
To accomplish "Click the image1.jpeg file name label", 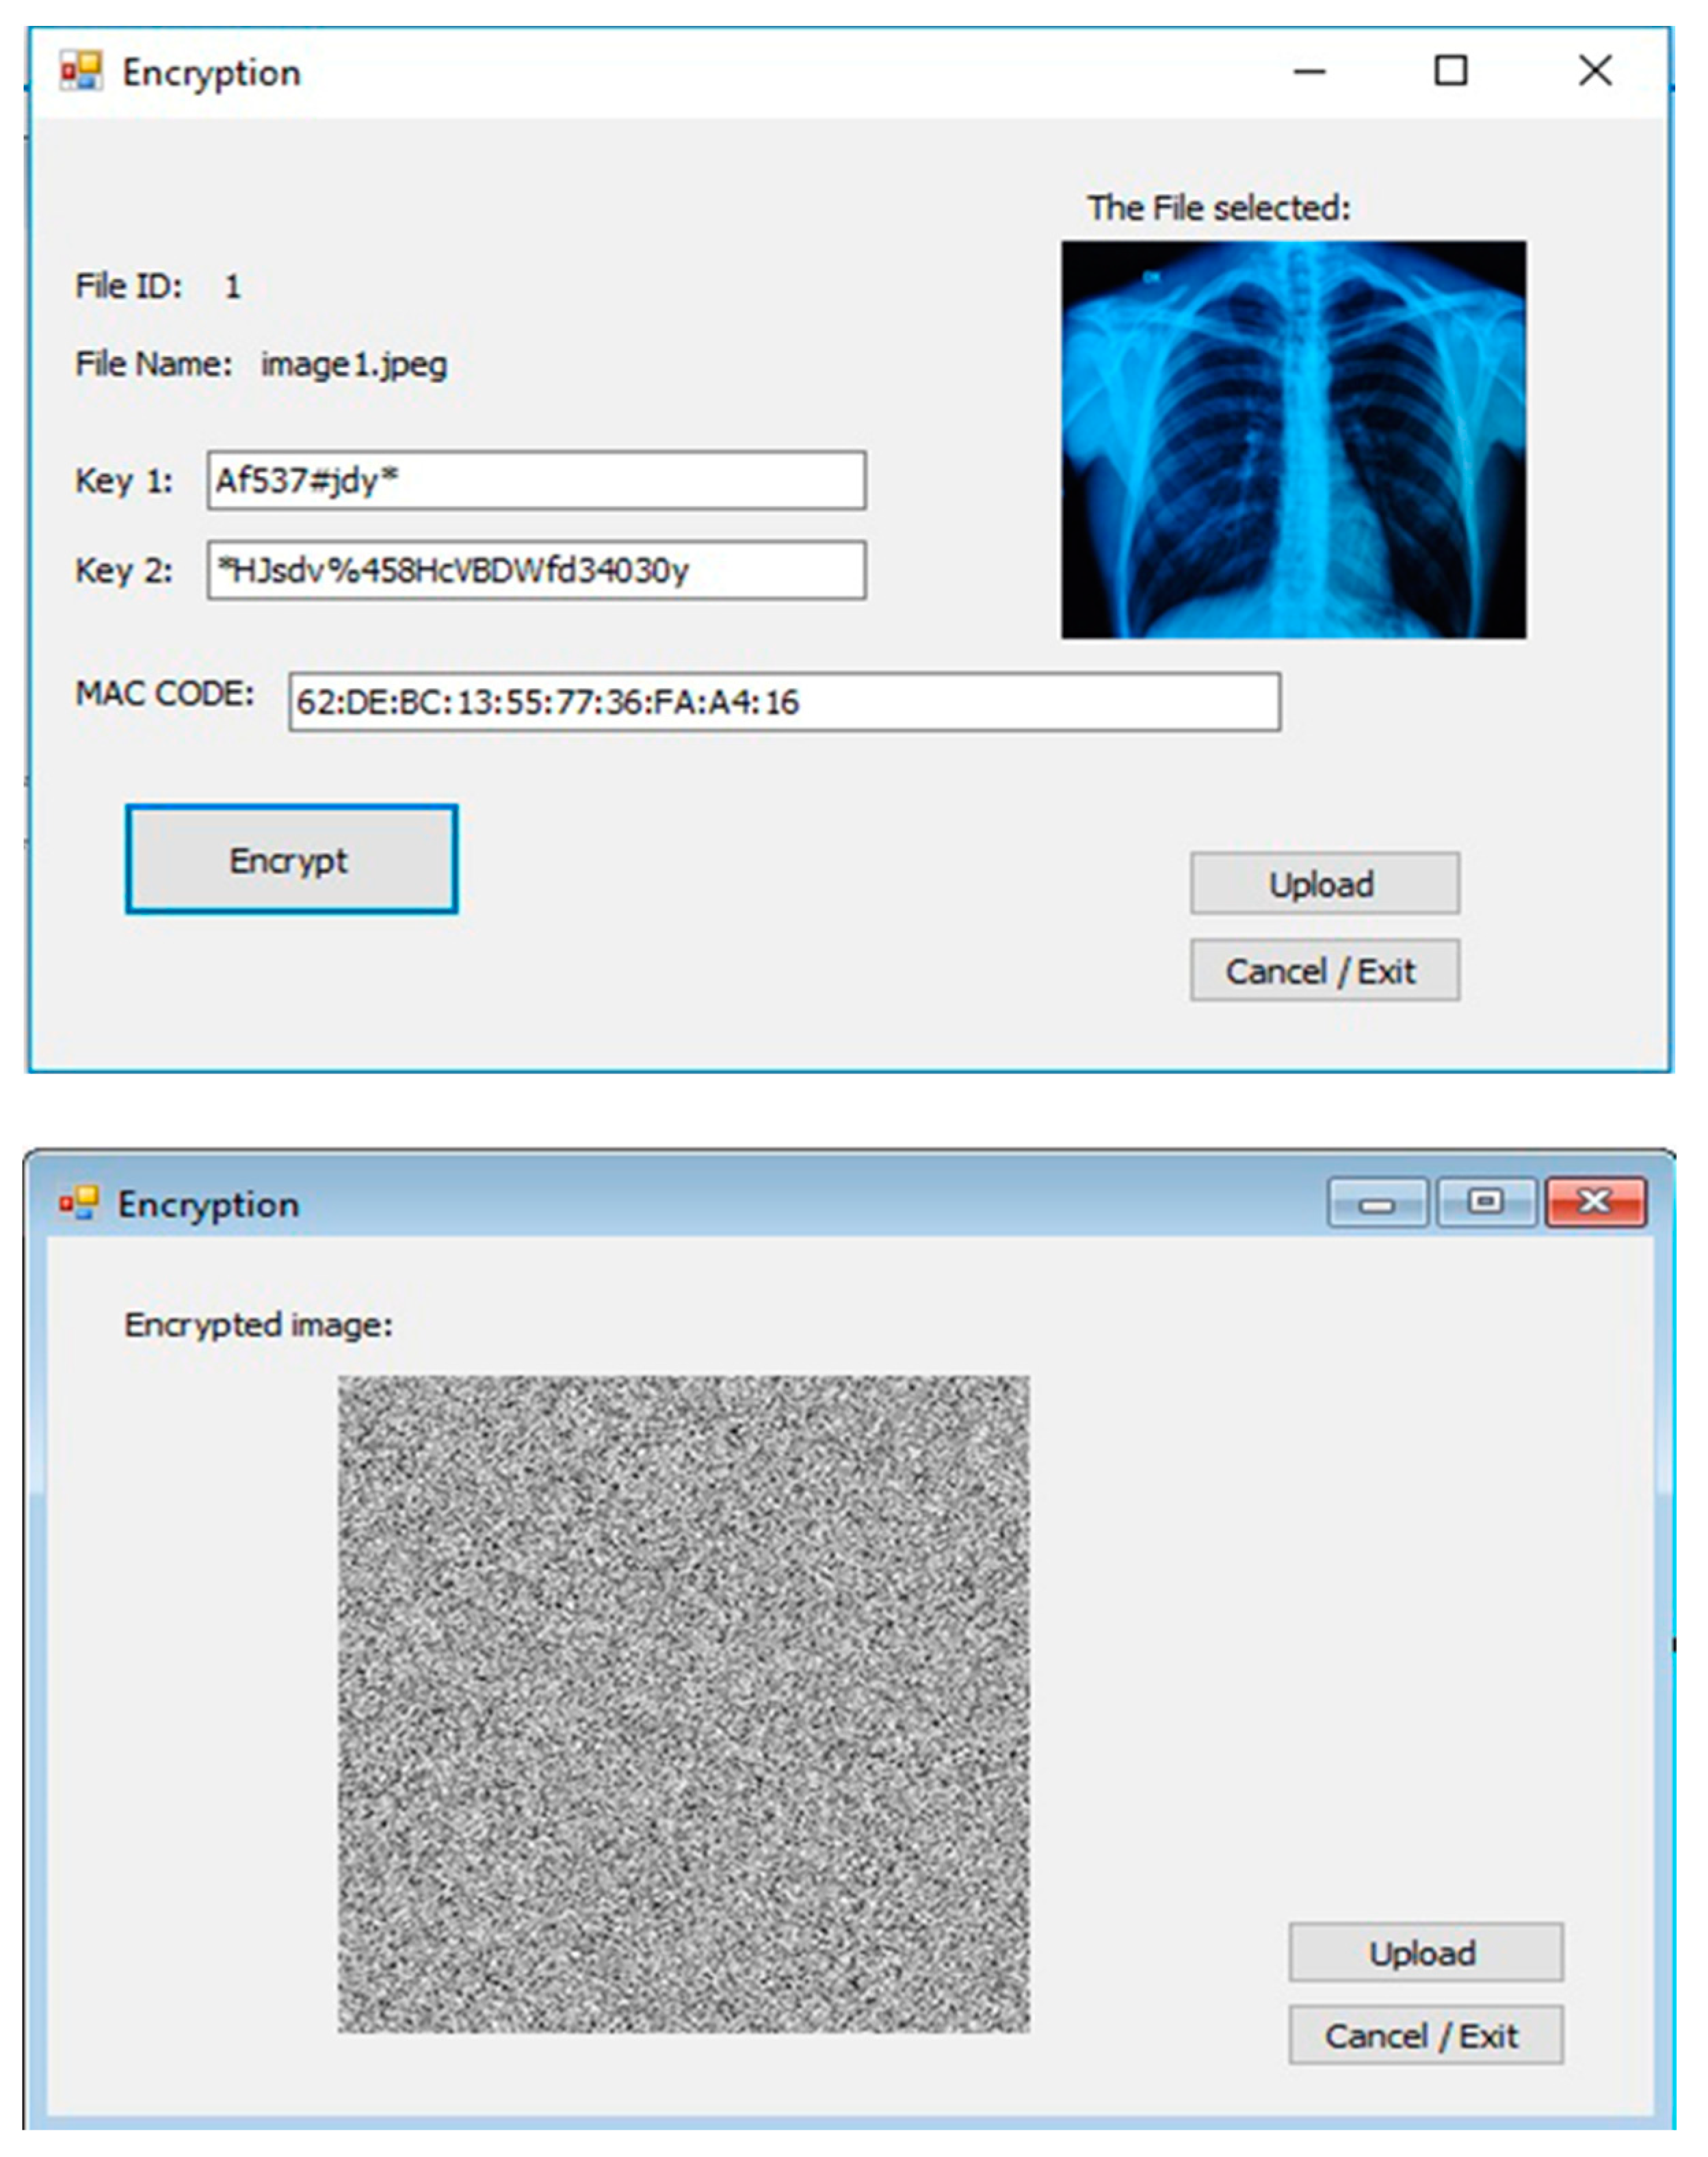I will (354, 365).
